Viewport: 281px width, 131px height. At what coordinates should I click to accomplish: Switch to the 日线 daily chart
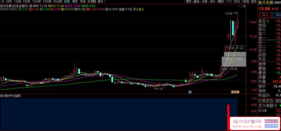pos(67,2)
